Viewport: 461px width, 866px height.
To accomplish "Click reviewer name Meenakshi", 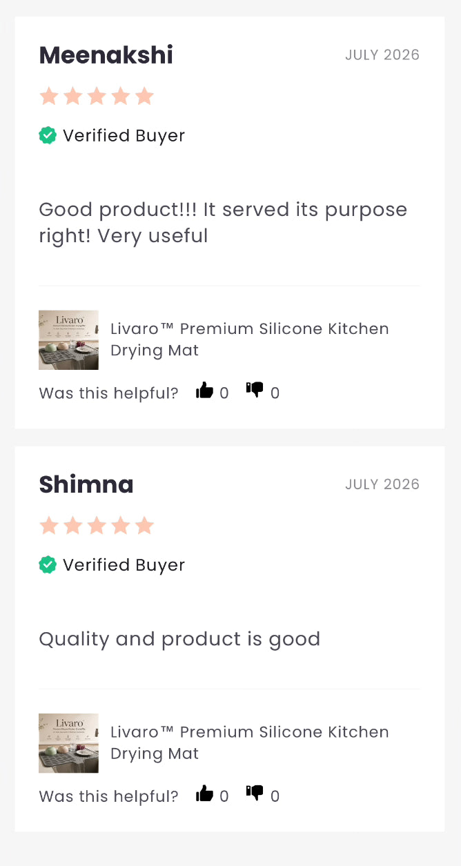I will tap(106, 55).
